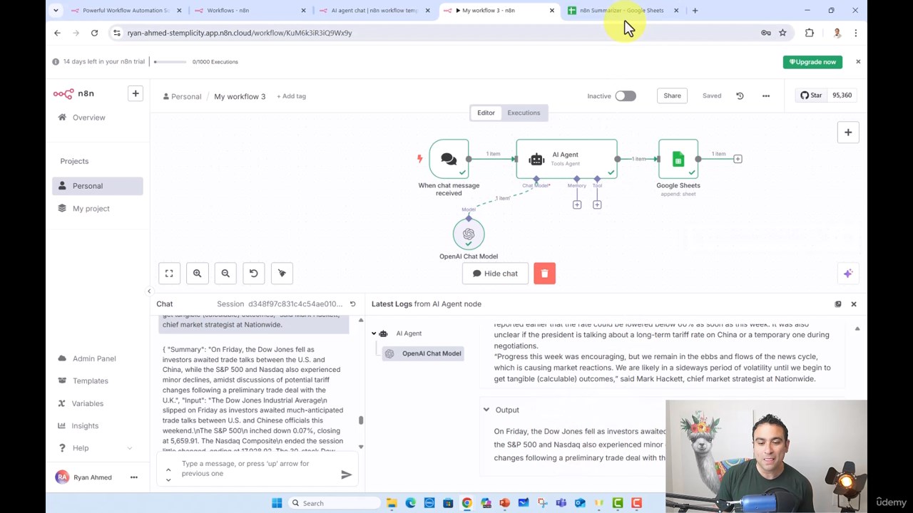The width and height of the screenshot is (913, 513).
Task: Reset the canvas zoom level
Action: [x=253, y=274]
